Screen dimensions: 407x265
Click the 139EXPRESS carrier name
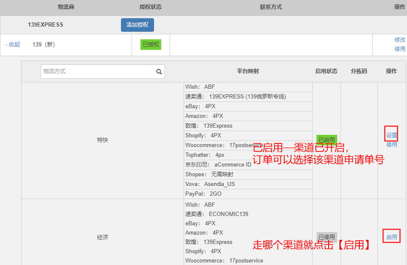pos(46,25)
